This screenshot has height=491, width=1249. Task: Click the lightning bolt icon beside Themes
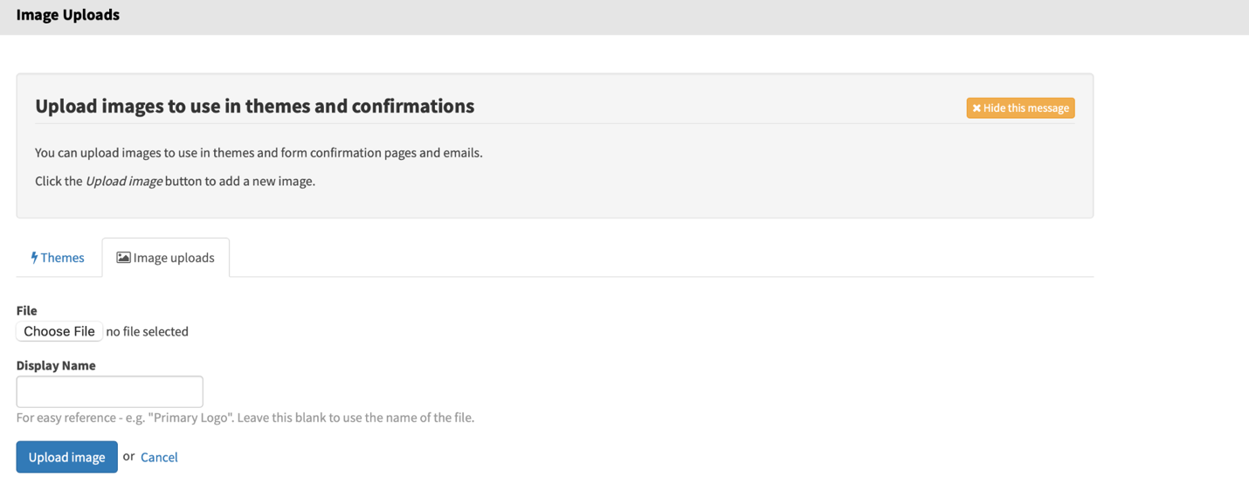click(x=34, y=258)
